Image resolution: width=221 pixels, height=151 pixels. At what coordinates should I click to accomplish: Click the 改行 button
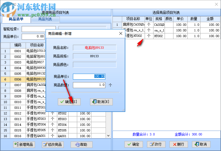tap(156, 144)
